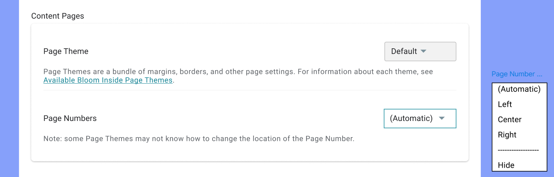
Task: Select (Automatic) in the options list
Action: (x=519, y=89)
